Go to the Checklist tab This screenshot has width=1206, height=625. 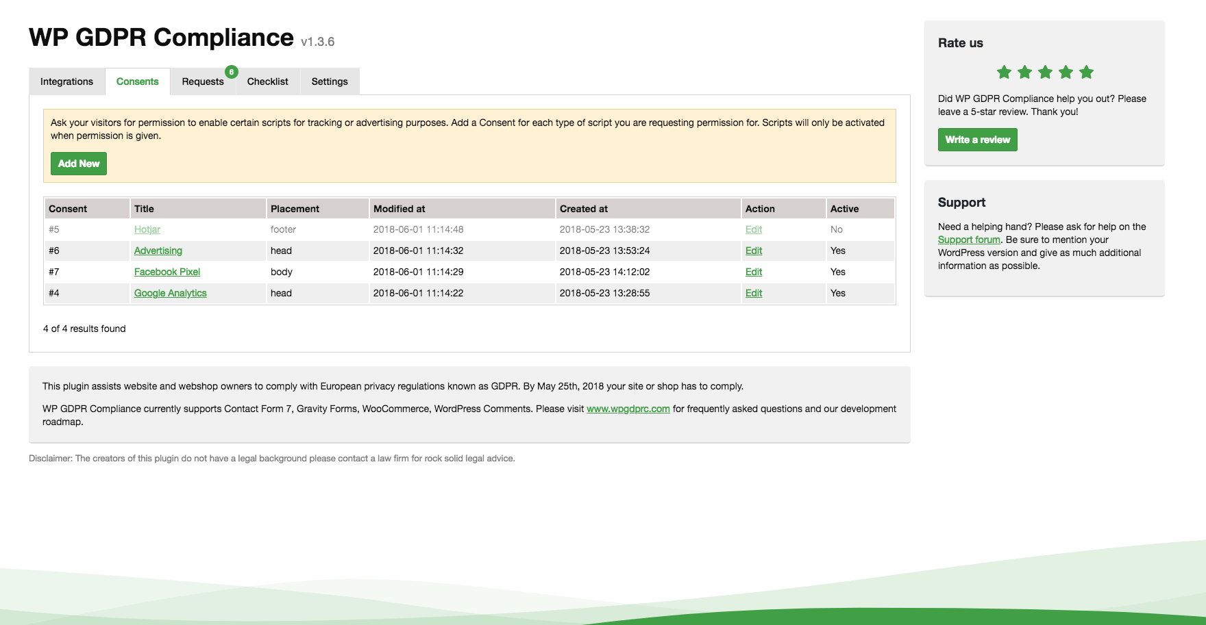(x=267, y=81)
